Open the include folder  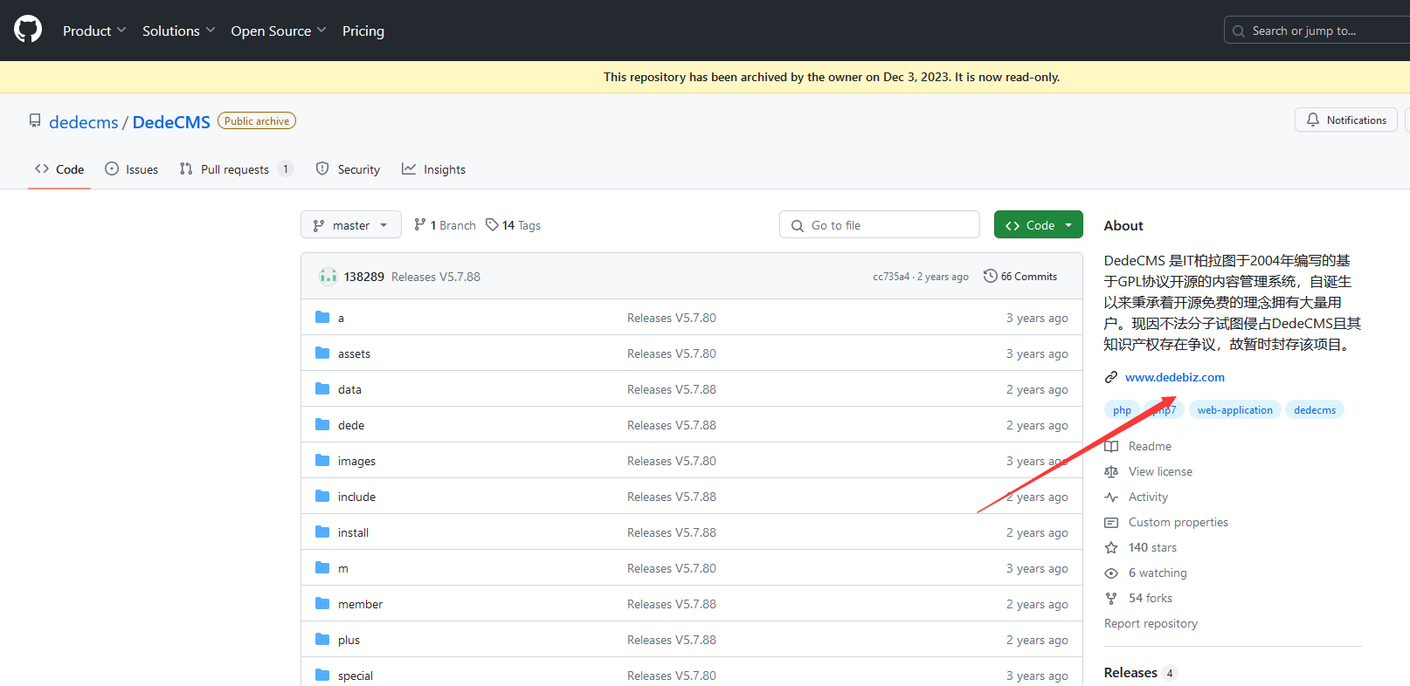pos(356,497)
